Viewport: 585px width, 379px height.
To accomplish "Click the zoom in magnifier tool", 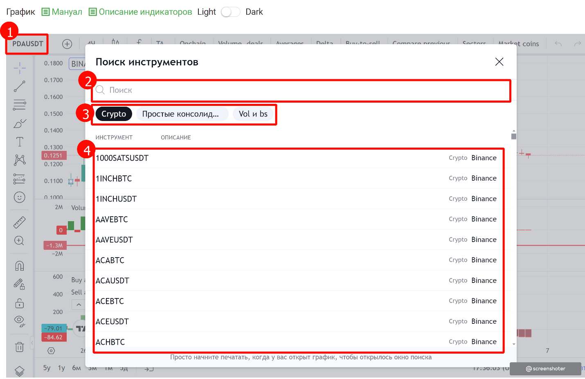I will (19, 240).
